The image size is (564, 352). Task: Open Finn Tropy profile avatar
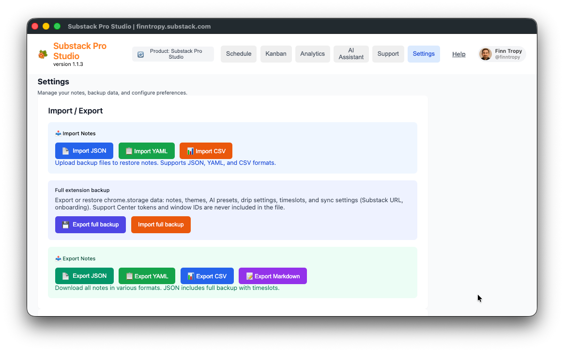(x=486, y=54)
